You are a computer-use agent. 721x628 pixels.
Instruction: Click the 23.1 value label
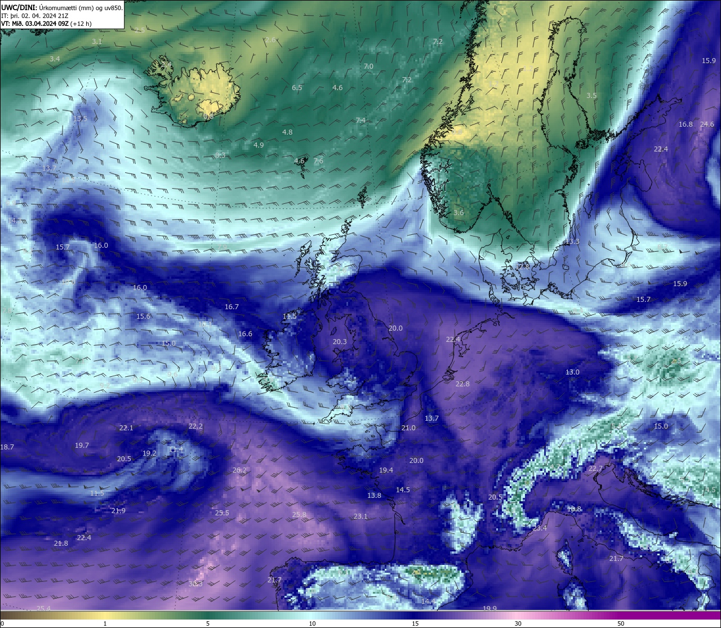pos(360,516)
